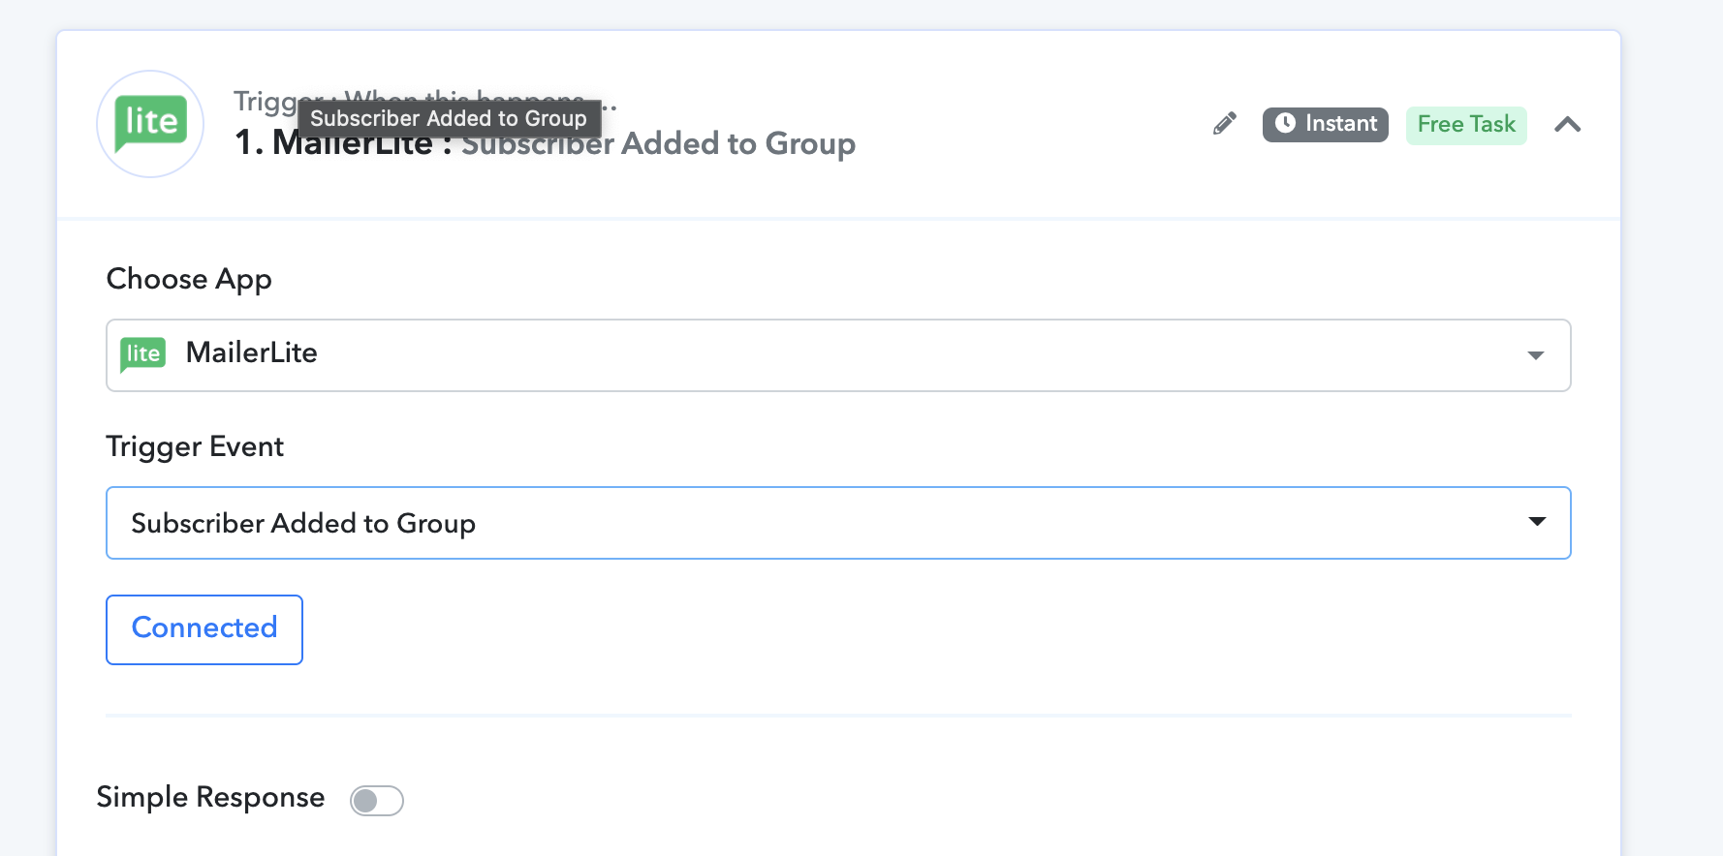Open the Trigger Event dropdown arrow

(1537, 522)
